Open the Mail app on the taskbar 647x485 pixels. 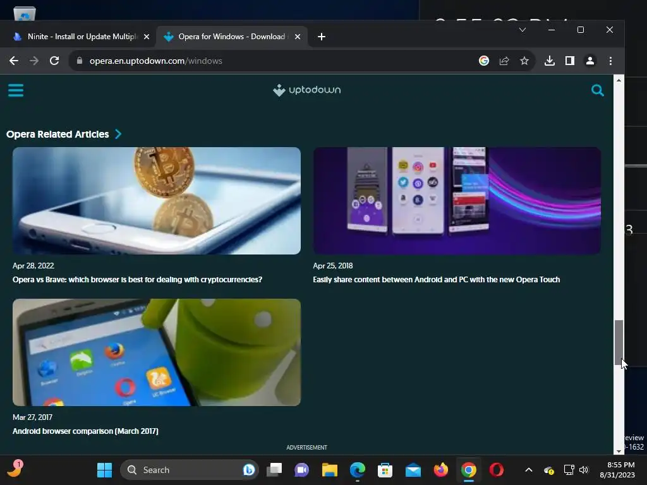[413, 470]
